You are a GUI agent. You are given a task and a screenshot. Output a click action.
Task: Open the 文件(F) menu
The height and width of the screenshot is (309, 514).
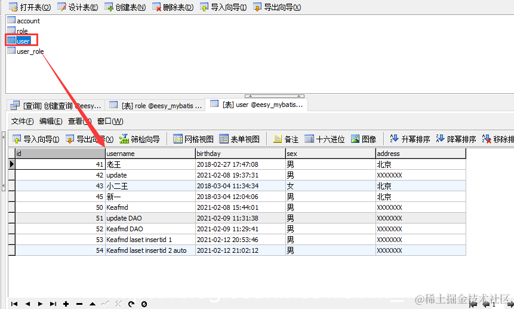pyautogui.click(x=22, y=121)
